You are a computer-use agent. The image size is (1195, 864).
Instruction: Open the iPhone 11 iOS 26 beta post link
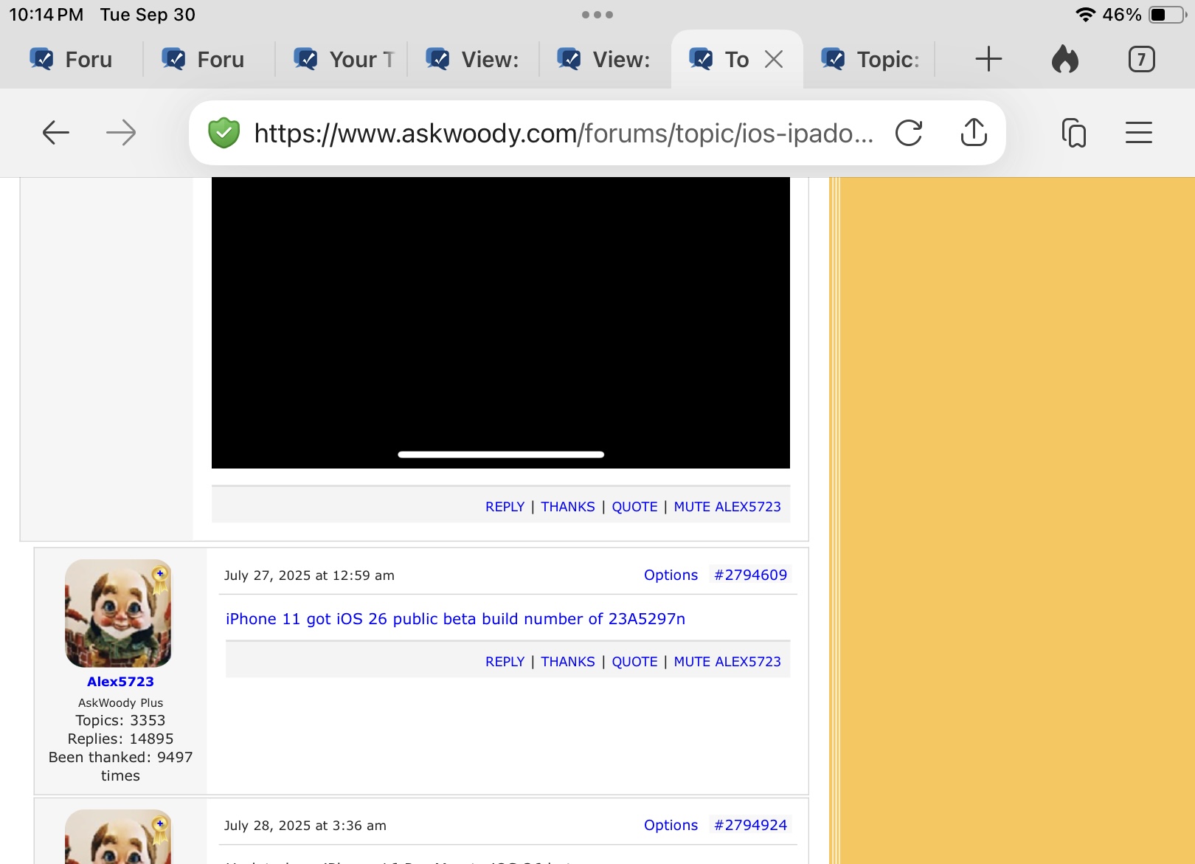455,619
